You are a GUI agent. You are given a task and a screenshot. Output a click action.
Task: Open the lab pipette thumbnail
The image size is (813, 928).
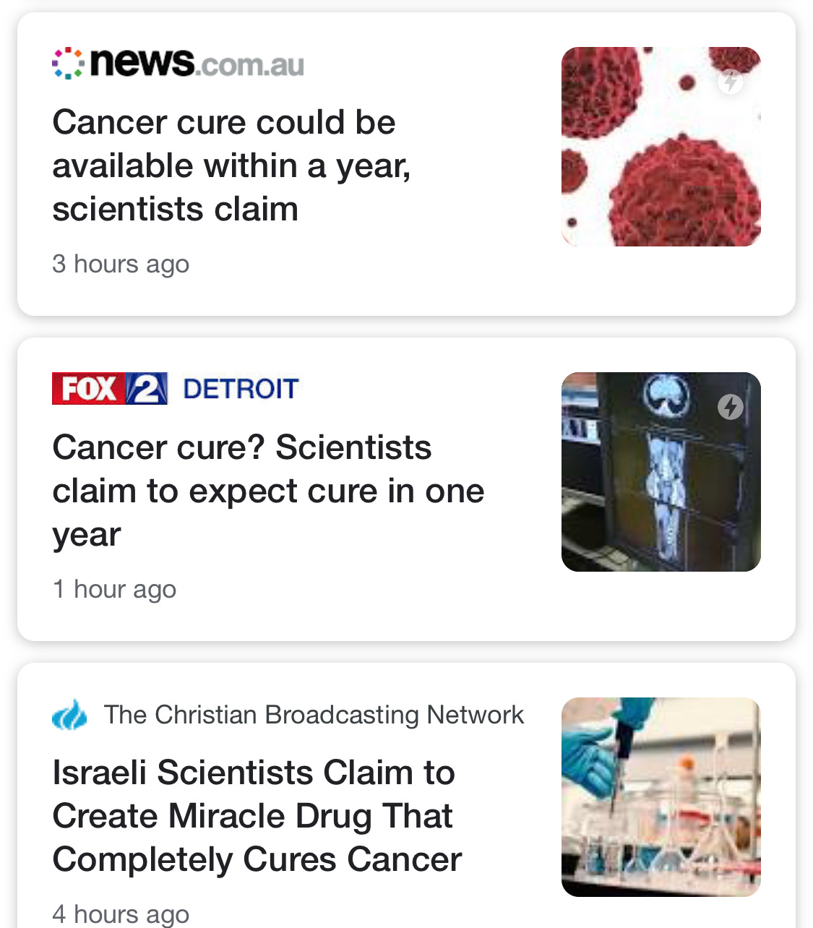point(661,796)
